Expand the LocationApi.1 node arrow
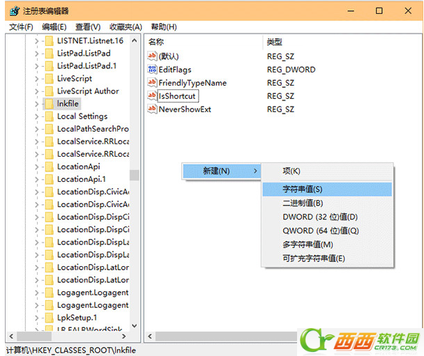Screen dimensions: 424x356 click(37, 180)
